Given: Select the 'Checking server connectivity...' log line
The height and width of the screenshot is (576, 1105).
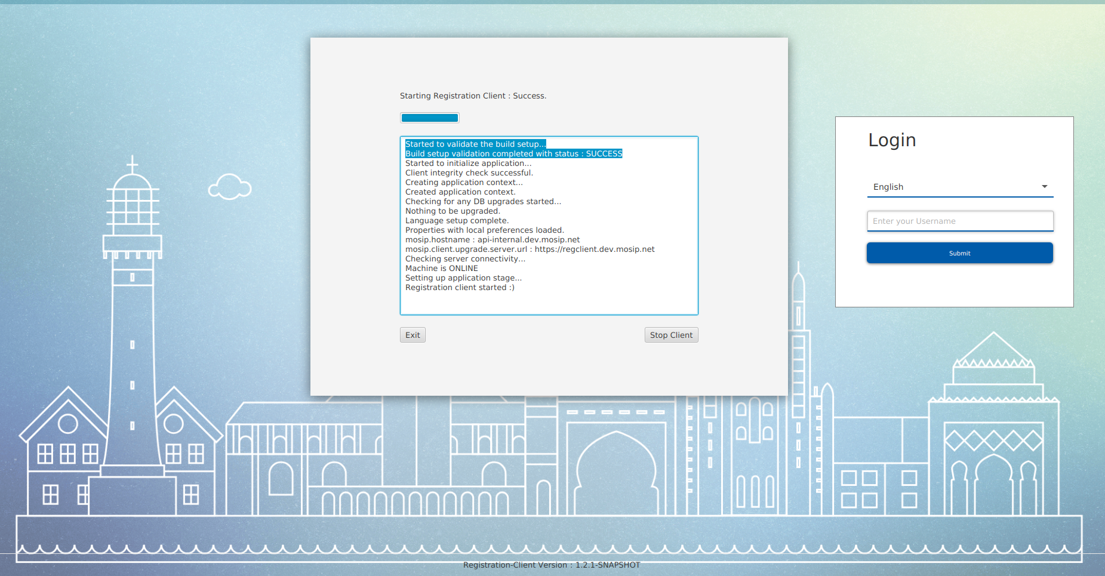Looking at the screenshot, I should pyautogui.click(x=465, y=259).
